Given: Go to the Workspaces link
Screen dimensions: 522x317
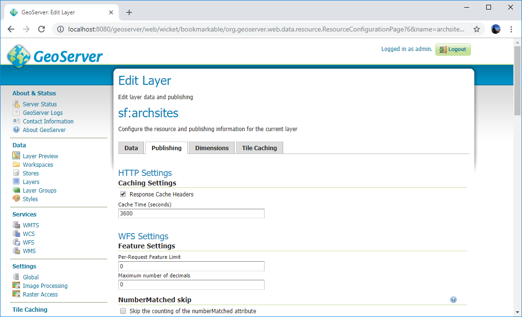Looking at the screenshot, I should click(x=38, y=165).
